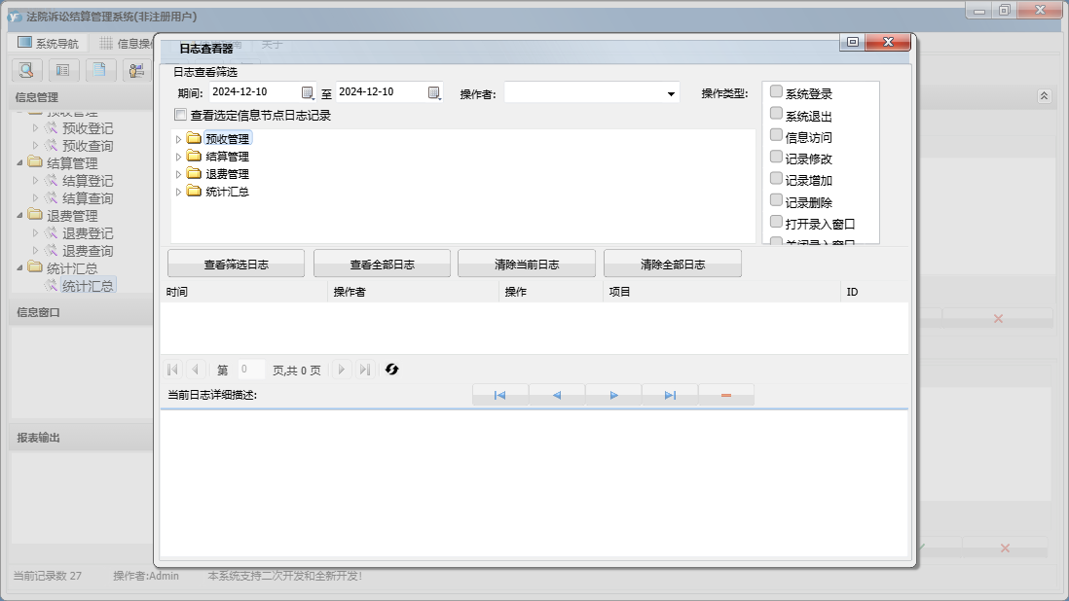Jump to first log record using blue arrow
1069x601 pixels.
click(x=499, y=396)
